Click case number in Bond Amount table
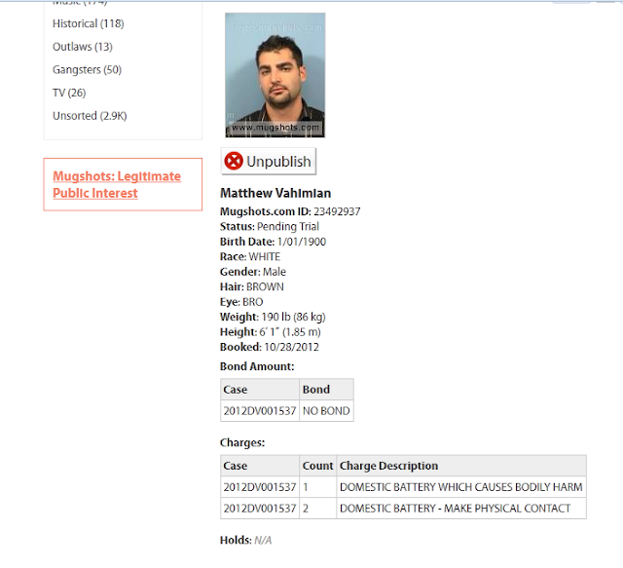623x568 pixels. click(260, 411)
